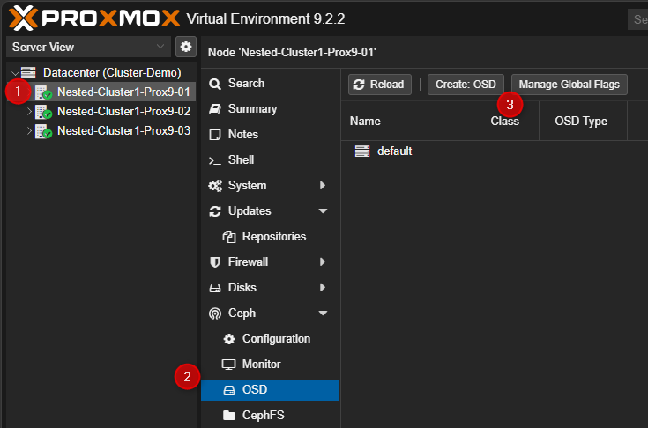Open Repositories under Updates
Screen dimensions: 648x428
tap(271, 237)
